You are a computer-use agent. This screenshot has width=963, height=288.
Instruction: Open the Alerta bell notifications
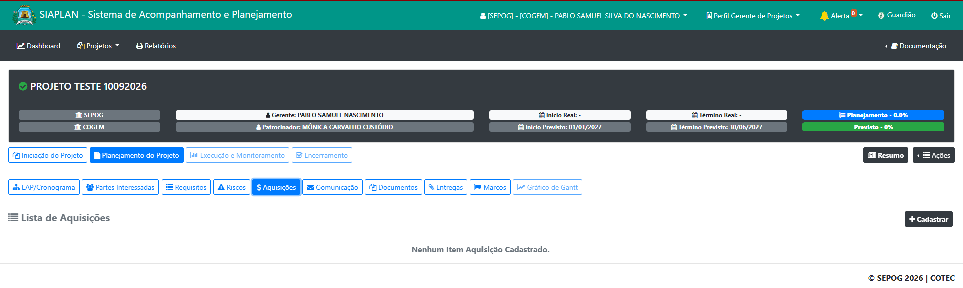(841, 16)
